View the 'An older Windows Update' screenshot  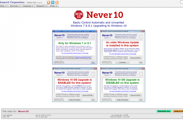point(123,47)
